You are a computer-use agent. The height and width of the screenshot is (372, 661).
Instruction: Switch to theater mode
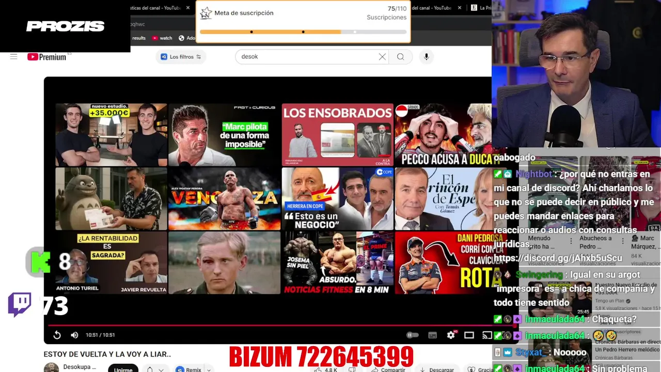(x=469, y=335)
